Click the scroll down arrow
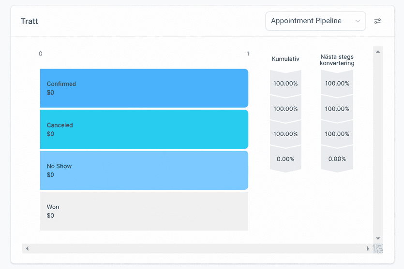This screenshot has height=269, width=404. click(x=378, y=239)
